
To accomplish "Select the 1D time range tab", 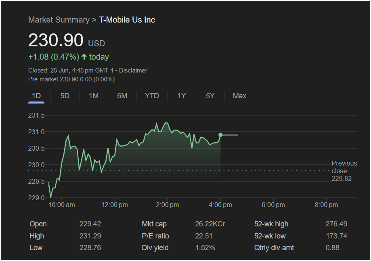I will [x=36, y=96].
